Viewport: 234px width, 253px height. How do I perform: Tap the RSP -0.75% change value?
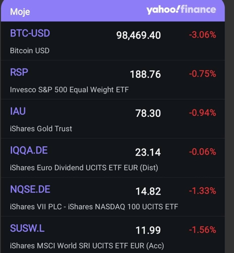202,74
